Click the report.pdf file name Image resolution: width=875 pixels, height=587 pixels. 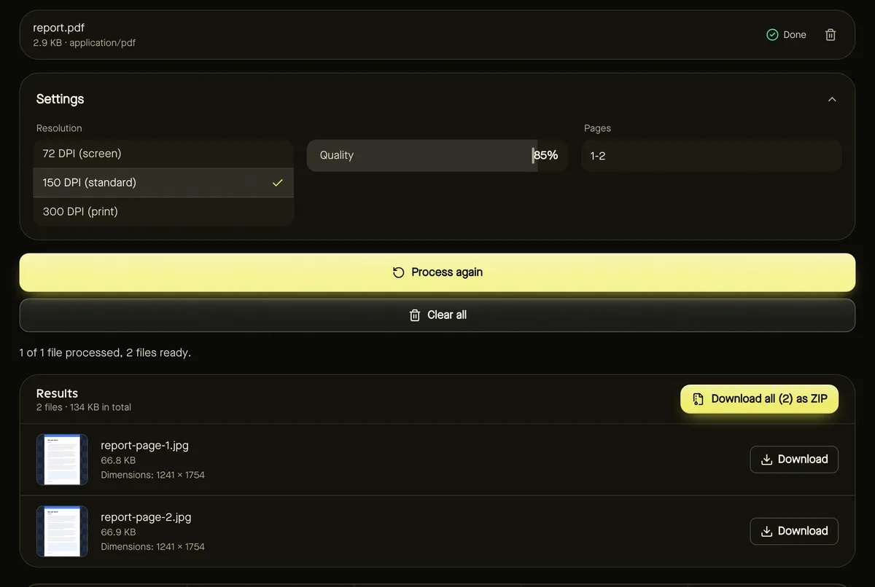pyautogui.click(x=58, y=28)
